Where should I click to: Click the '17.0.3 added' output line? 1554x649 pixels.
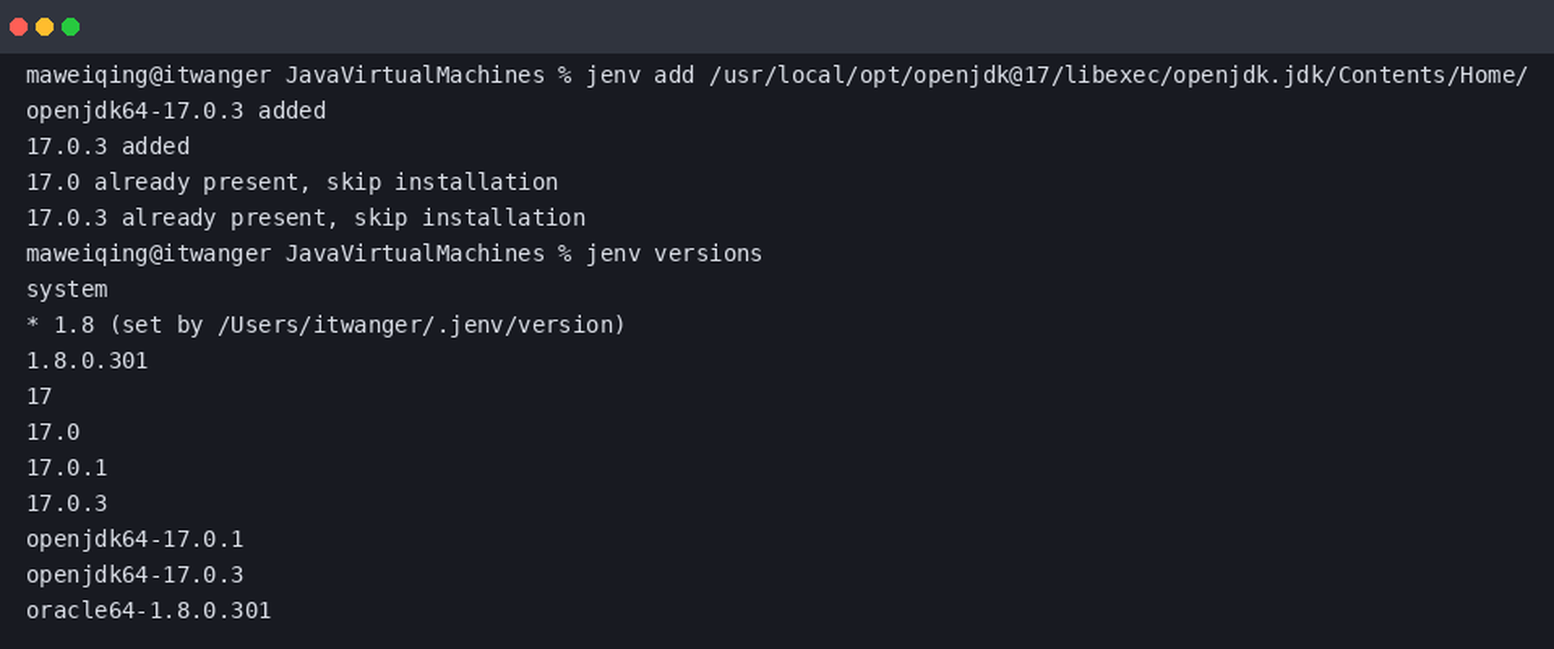tap(108, 147)
